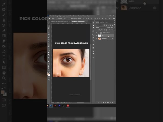Open the Window menu
Viewport: 163px width, 122px height.
point(84,16)
